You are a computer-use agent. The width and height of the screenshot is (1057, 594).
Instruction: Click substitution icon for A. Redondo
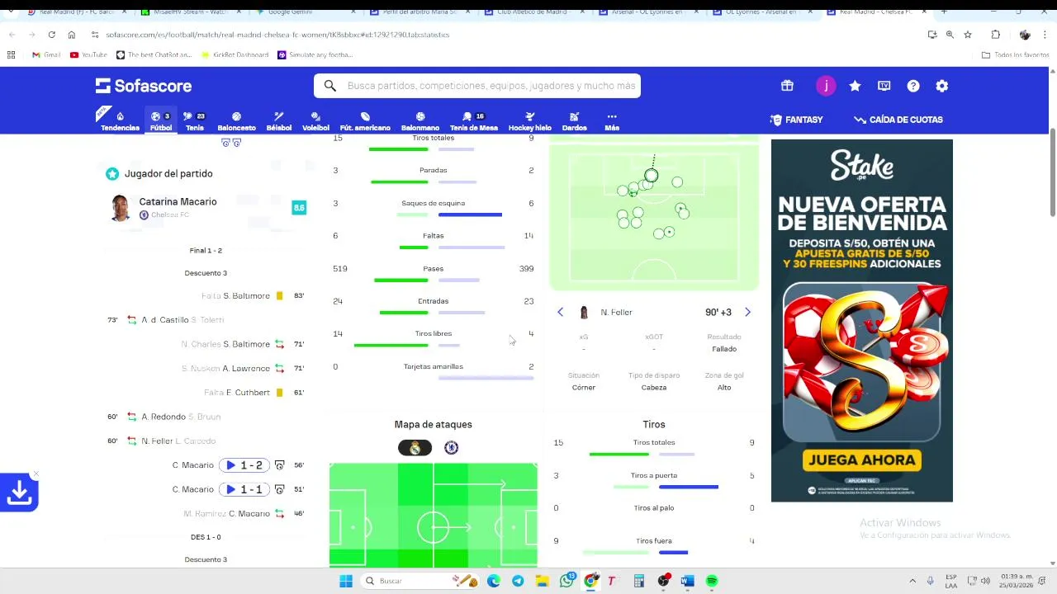(x=131, y=417)
